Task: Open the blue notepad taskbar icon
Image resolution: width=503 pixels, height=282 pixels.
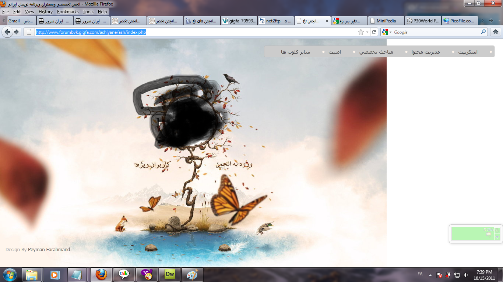Action: pyautogui.click(x=77, y=275)
